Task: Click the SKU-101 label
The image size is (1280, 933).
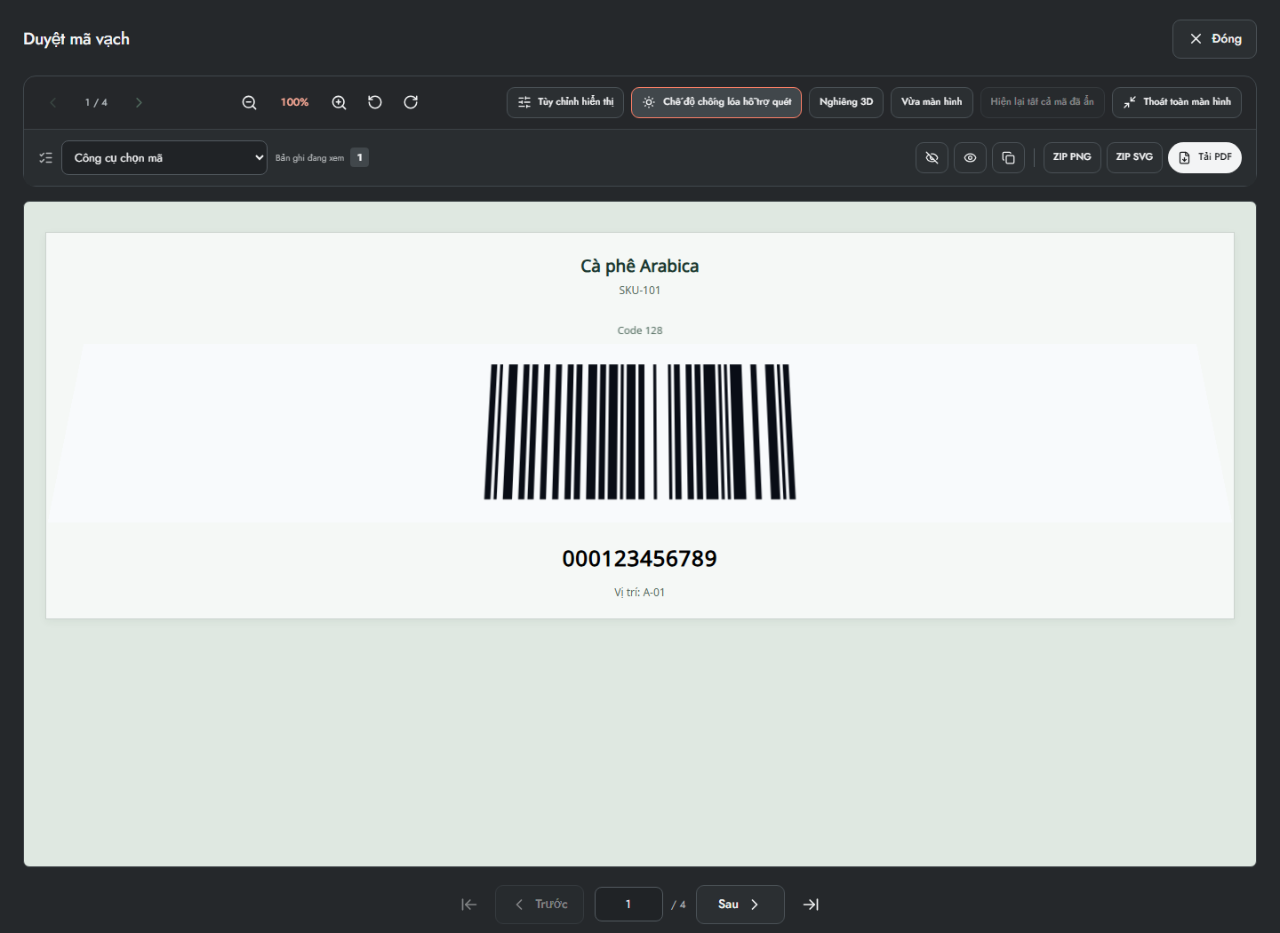Action: (640, 291)
